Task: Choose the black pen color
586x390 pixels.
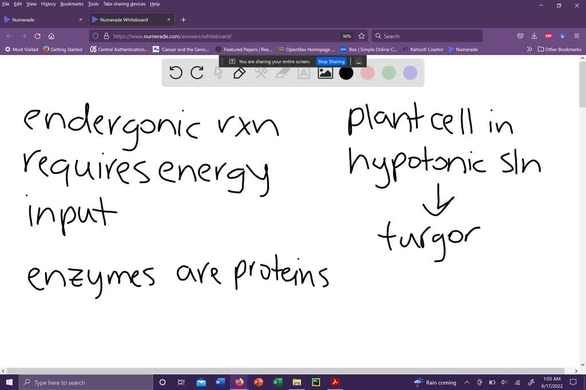Action: click(x=346, y=73)
